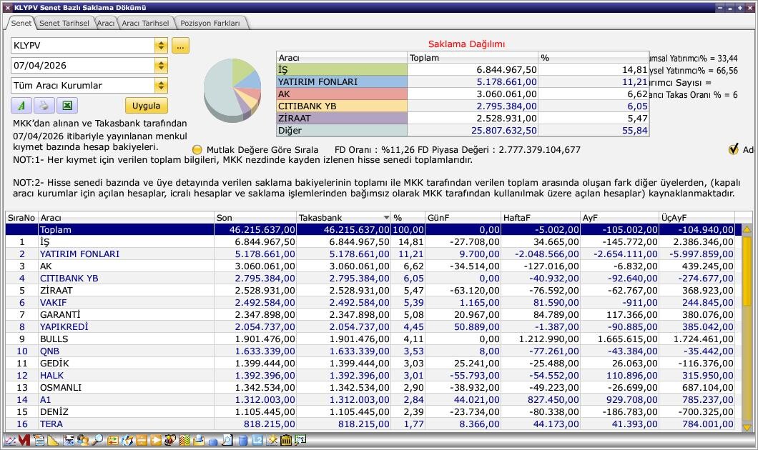Click the magnifier icon in bottom toolbar

point(97,441)
